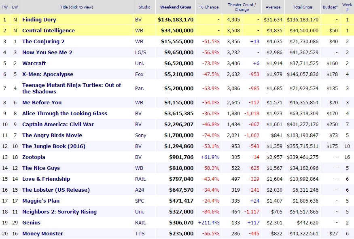The image size is (354, 239).
Task: Open the Central Intelligence movie page
Action: pos(49,30)
